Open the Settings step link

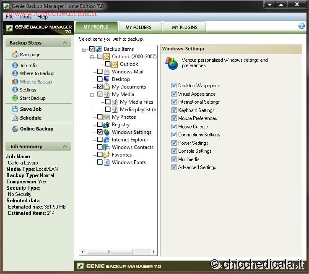pos(28,90)
